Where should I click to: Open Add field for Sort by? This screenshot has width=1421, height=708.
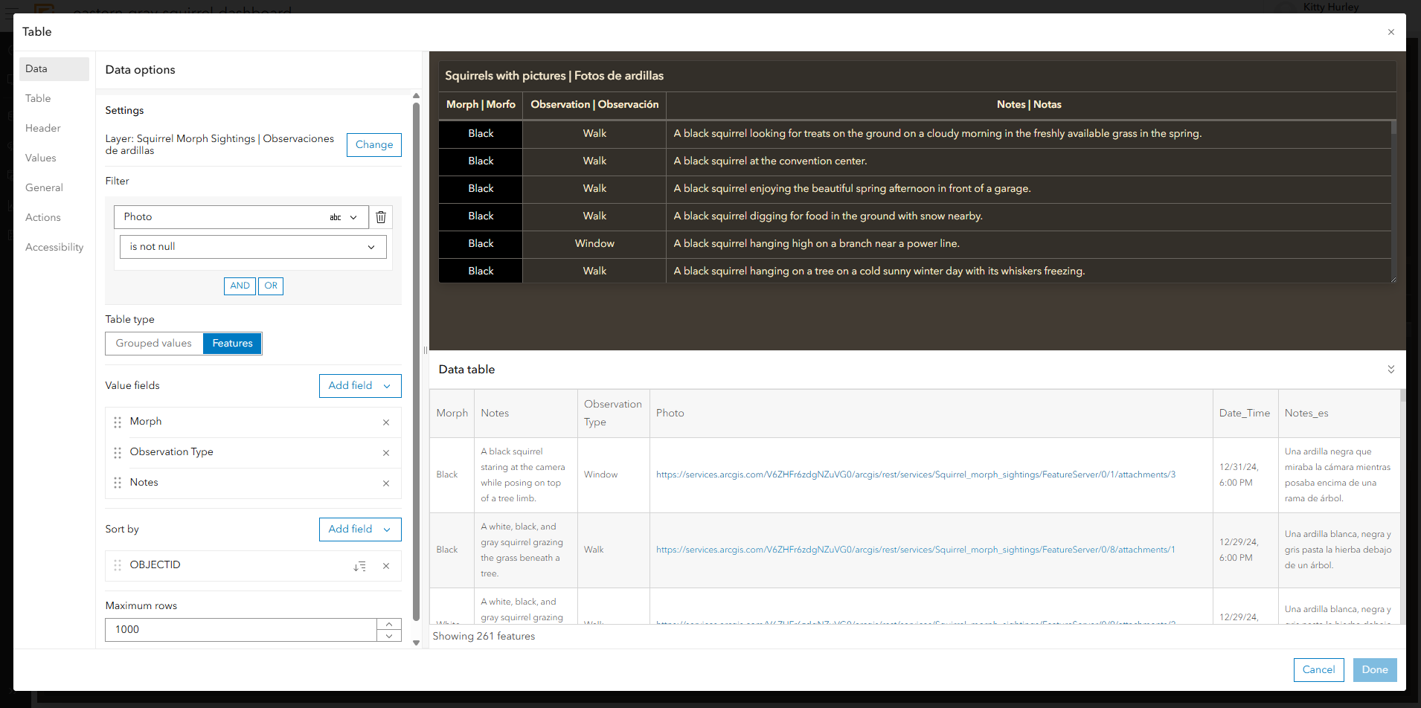point(360,530)
